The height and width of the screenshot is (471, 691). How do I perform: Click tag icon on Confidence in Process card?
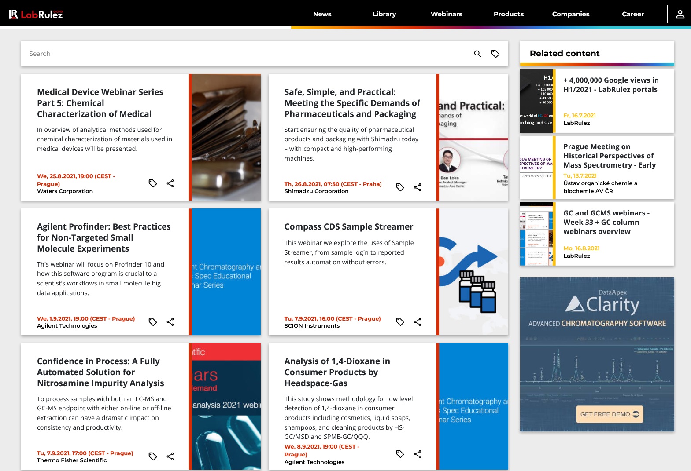[153, 456]
